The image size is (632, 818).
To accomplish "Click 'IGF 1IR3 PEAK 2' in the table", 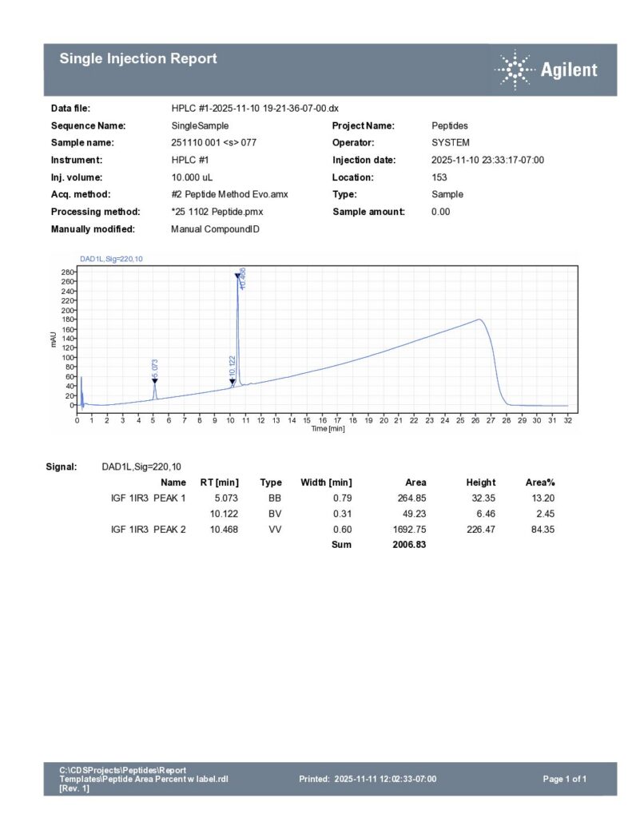I will point(149,530).
